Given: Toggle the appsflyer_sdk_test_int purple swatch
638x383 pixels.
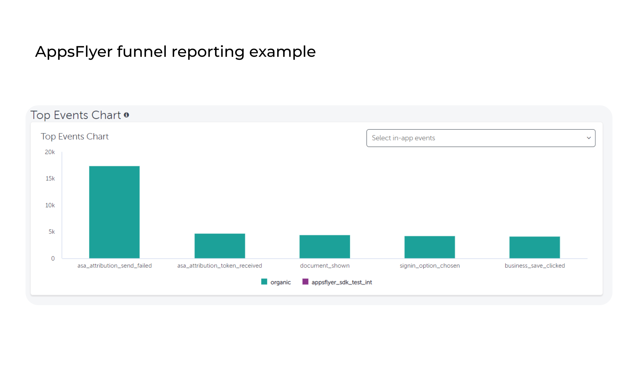Looking at the screenshot, I should click(x=305, y=282).
